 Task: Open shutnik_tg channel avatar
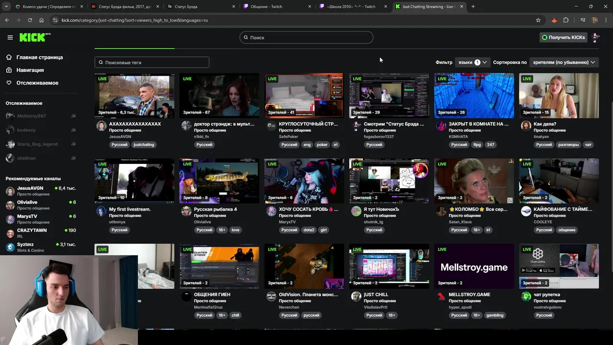pos(356,211)
